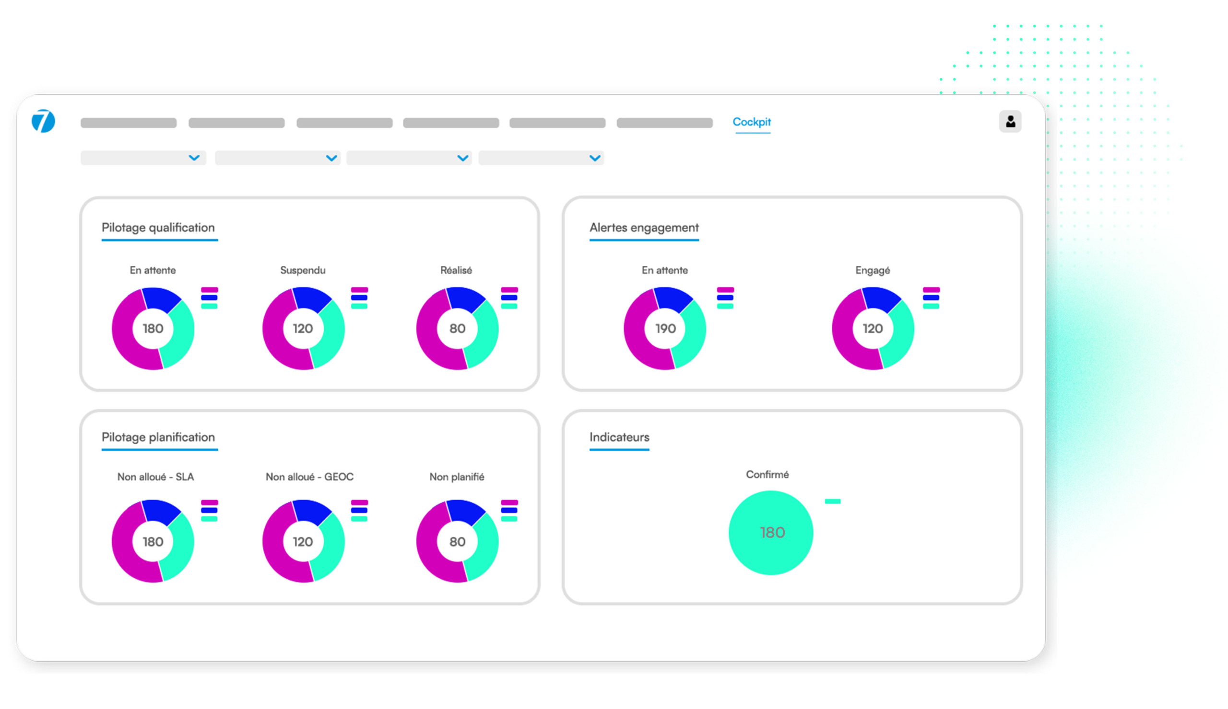Screen dimensions: 1228x709
Task: Click the Suspendu chart label
Action: click(x=303, y=270)
